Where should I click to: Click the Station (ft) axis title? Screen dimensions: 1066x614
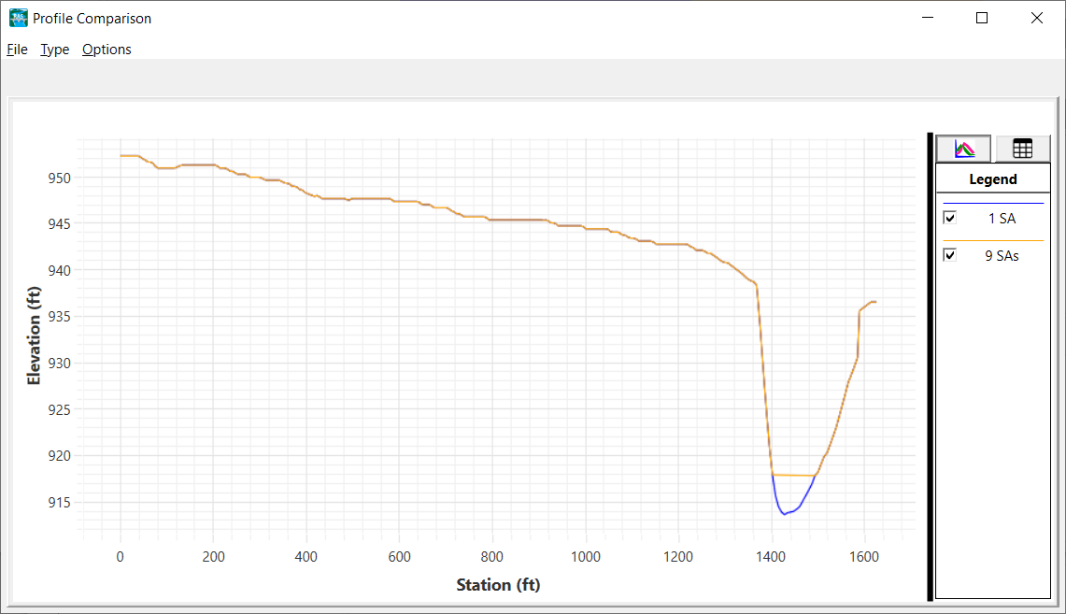pos(498,585)
